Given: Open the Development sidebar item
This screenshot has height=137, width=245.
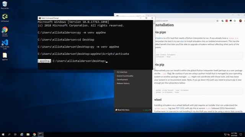Looking at the screenshot, I should click(122, 80).
